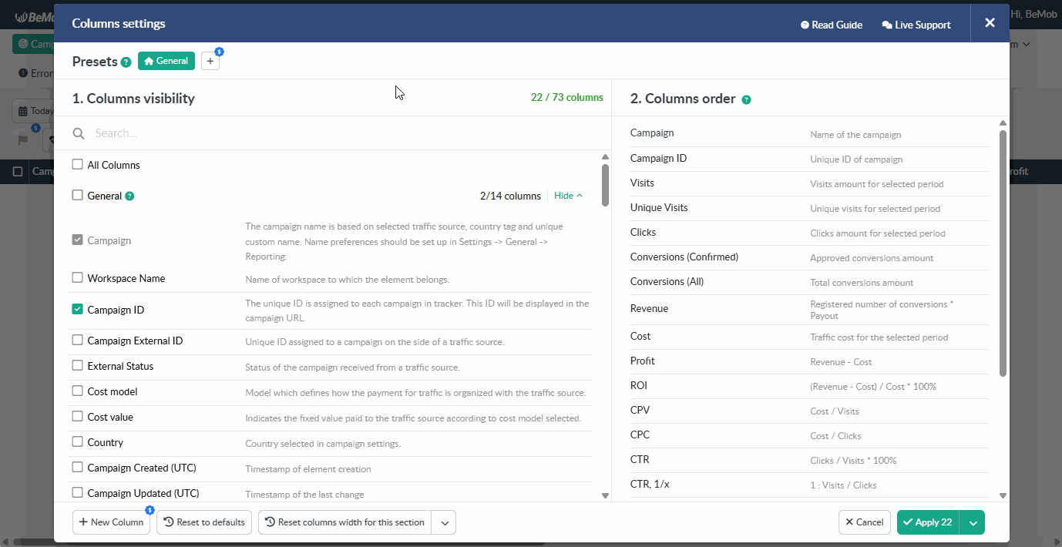Viewport: 1062px width, 547px height.
Task: Toggle the All Columns checkbox
Action: coord(77,164)
